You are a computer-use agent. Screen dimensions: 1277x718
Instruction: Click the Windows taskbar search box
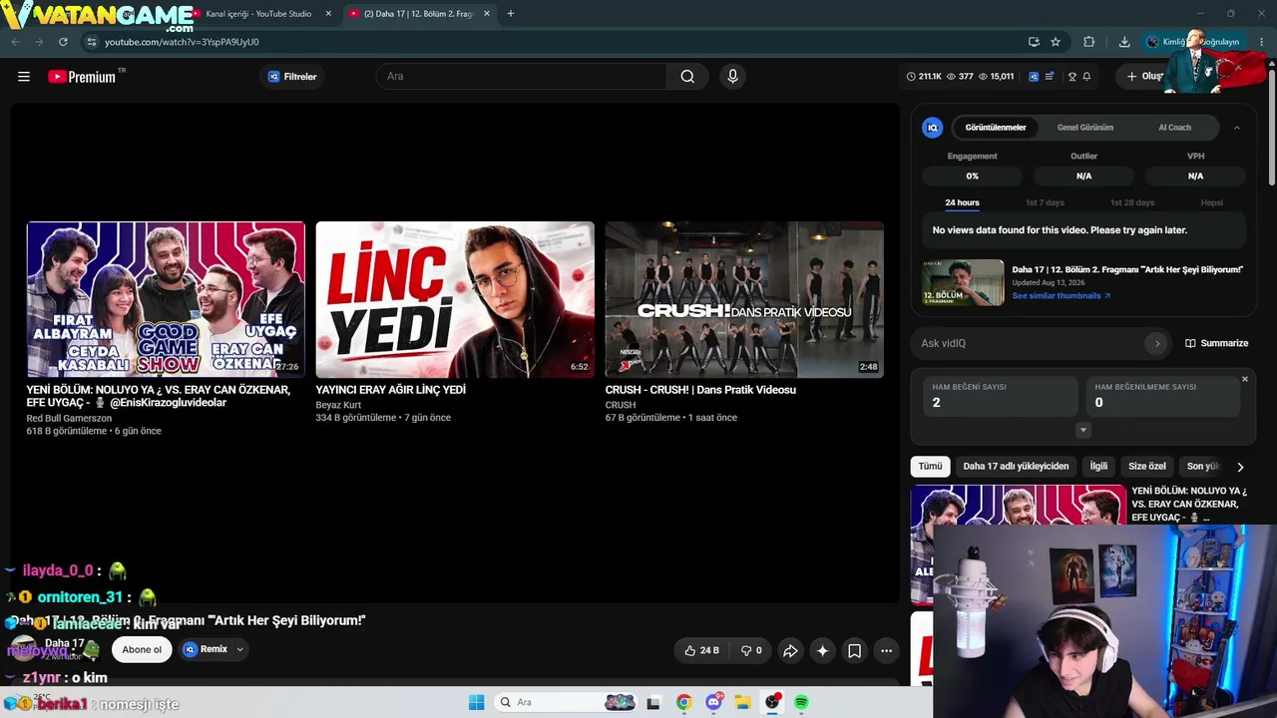coord(566,702)
